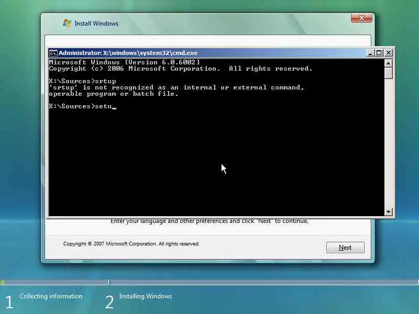Click the installation progress bar
Image resolution: width=419 pixels, height=314 pixels.
(210, 282)
